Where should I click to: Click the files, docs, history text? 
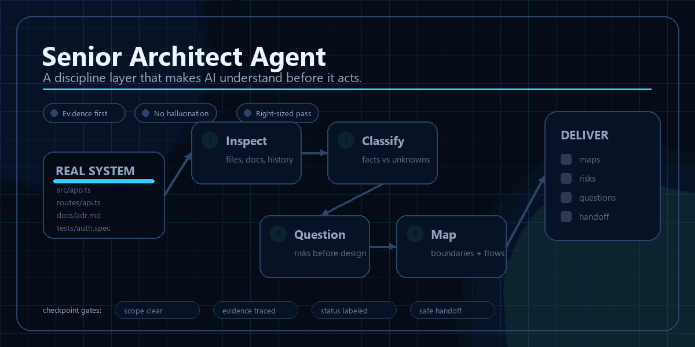tap(259, 160)
